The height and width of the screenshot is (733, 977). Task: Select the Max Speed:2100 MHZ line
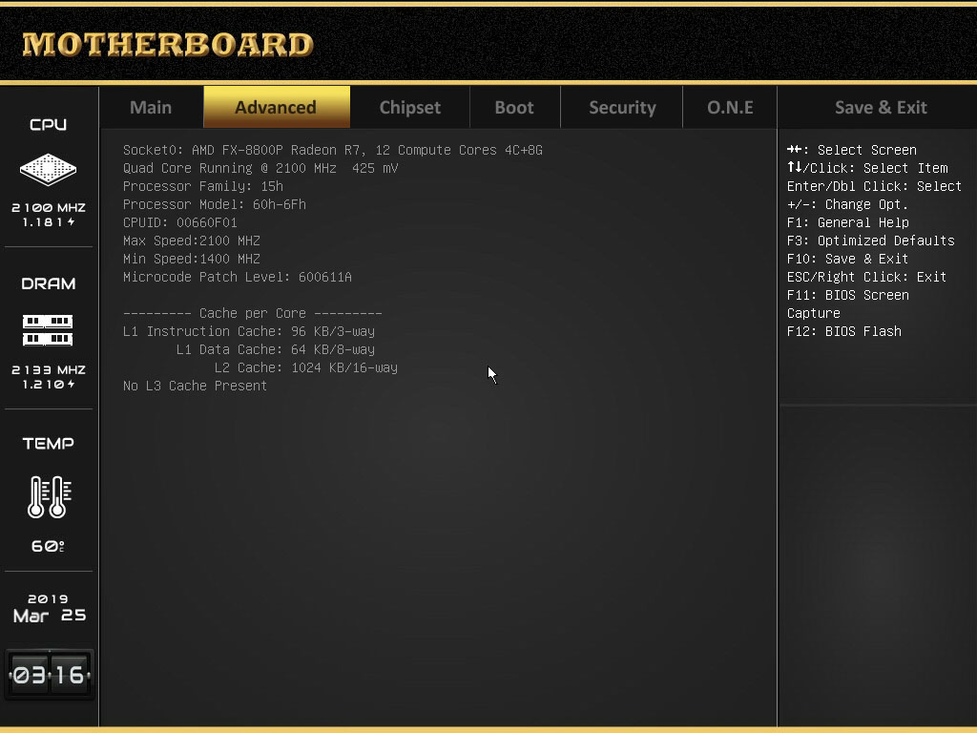click(x=192, y=241)
